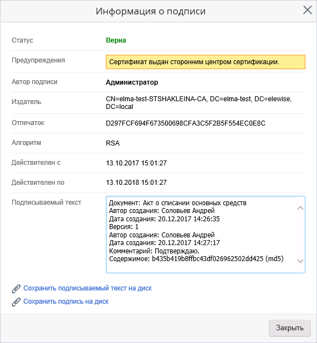Click the scroll down arrow in signed text box
The width and height of the screenshot is (317, 343).
click(x=300, y=261)
